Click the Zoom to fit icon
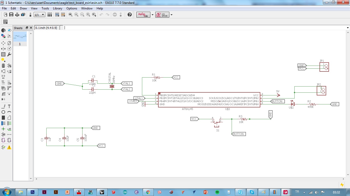350x196 pixels. tap(70, 15)
